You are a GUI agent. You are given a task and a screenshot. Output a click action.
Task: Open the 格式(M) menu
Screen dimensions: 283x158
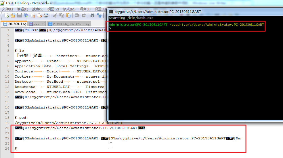click(x=69, y=9)
